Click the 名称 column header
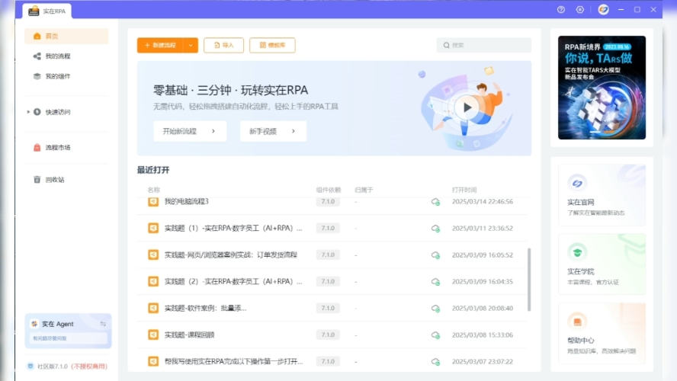 (154, 190)
